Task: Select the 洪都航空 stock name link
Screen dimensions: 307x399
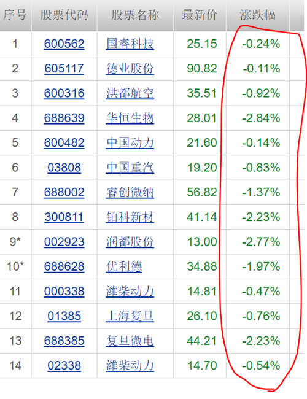Action: (130, 93)
